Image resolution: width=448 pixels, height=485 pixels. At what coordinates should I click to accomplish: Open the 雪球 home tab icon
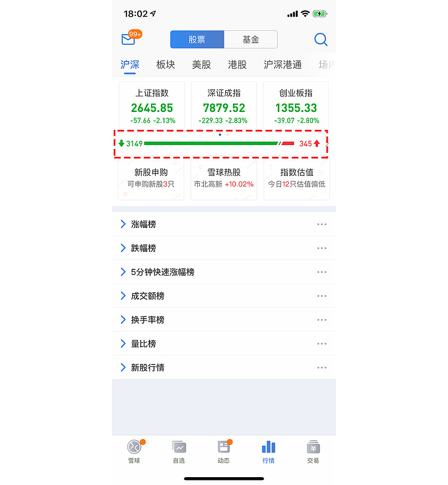coord(134,447)
